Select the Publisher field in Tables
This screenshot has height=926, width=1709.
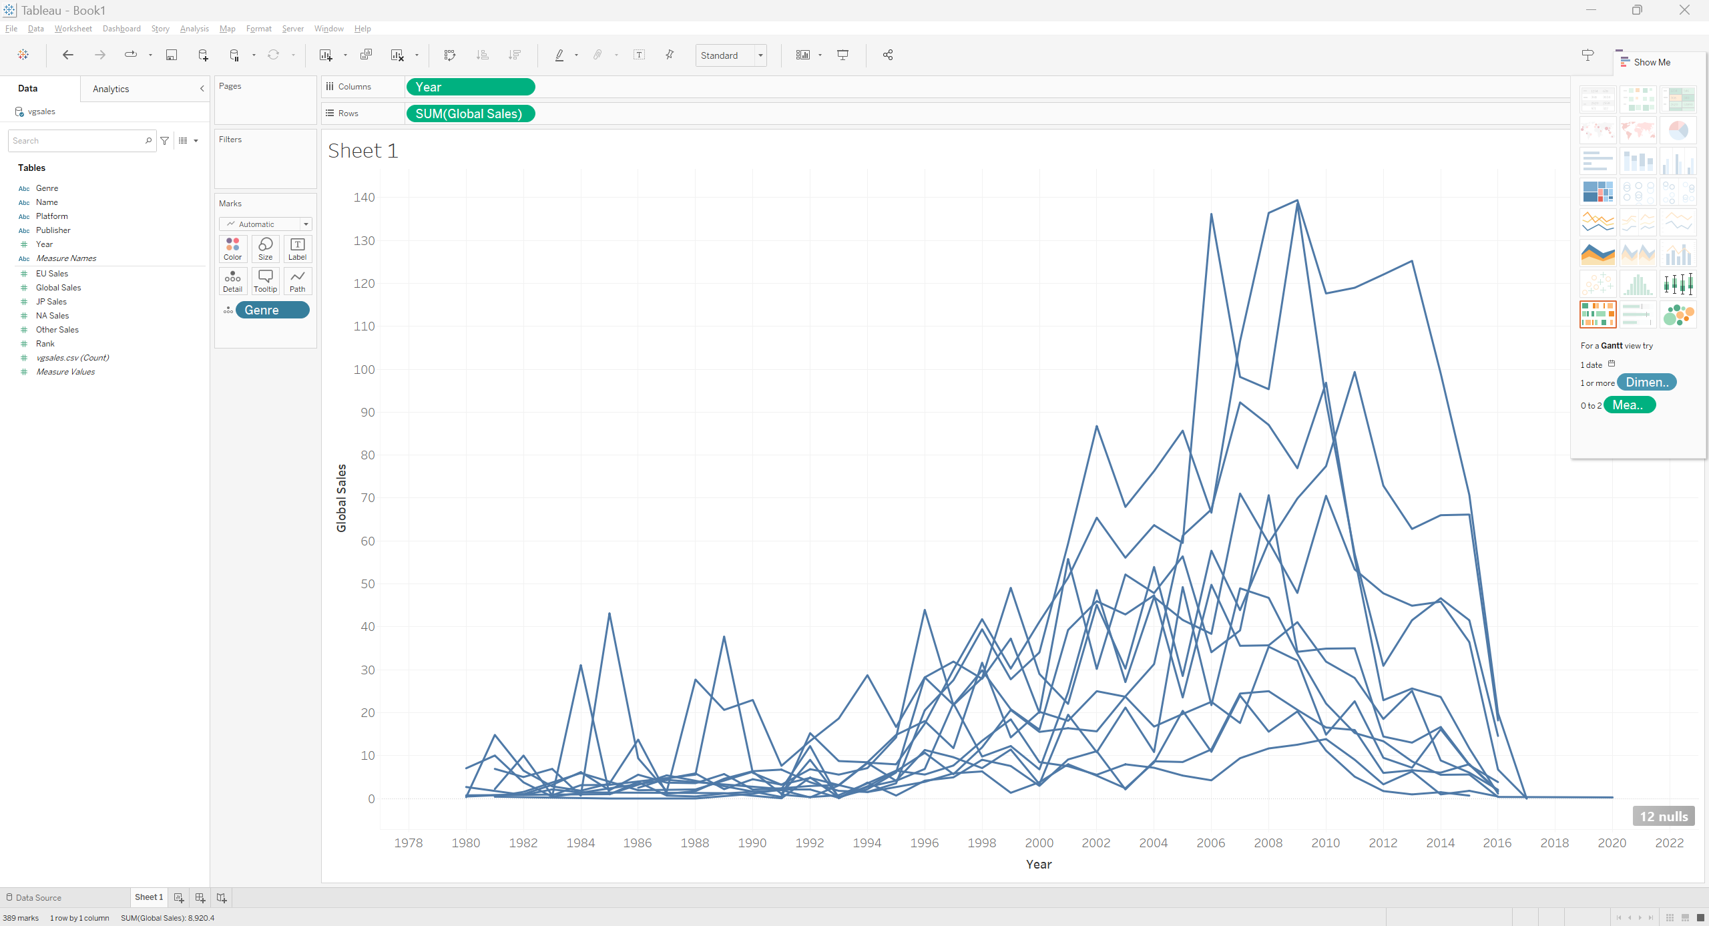[x=53, y=230]
